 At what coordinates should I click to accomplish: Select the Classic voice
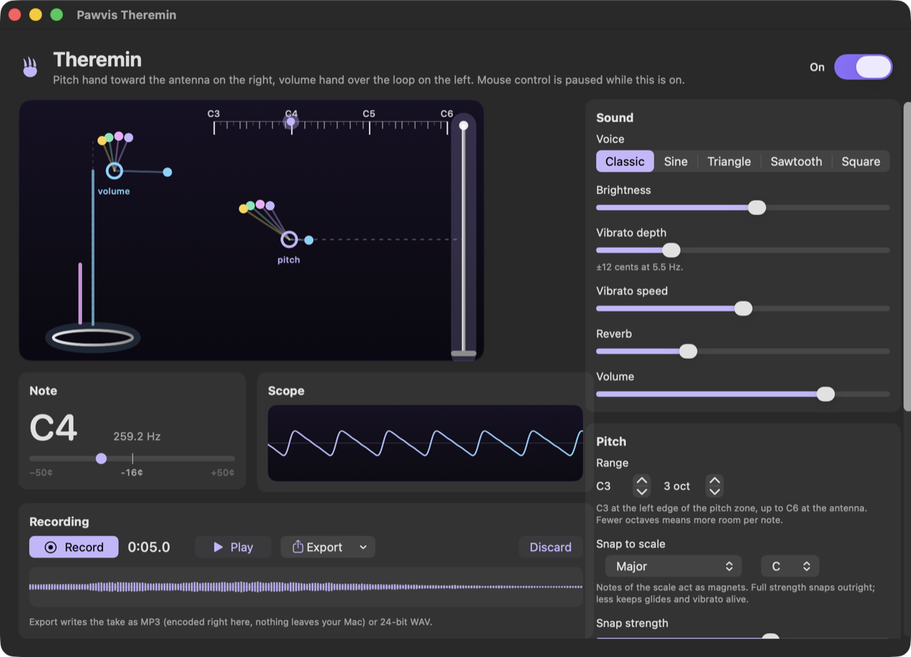[x=625, y=161]
